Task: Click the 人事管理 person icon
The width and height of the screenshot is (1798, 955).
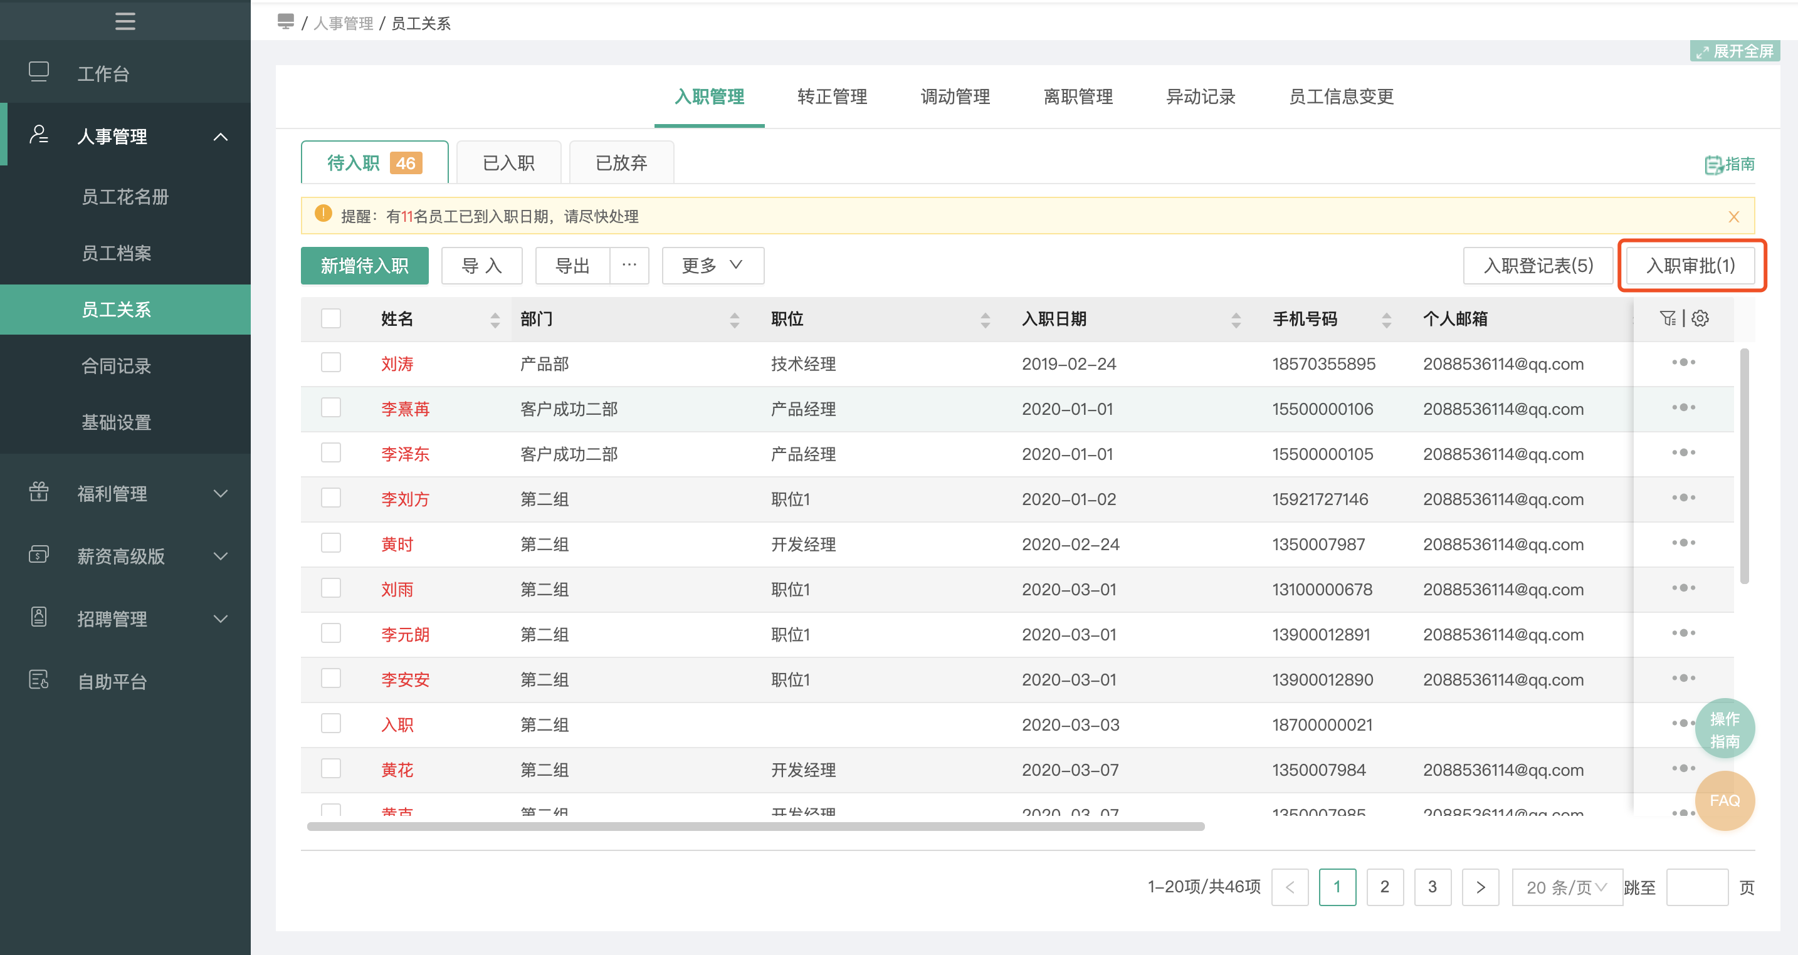Action: [x=38, y=135]
